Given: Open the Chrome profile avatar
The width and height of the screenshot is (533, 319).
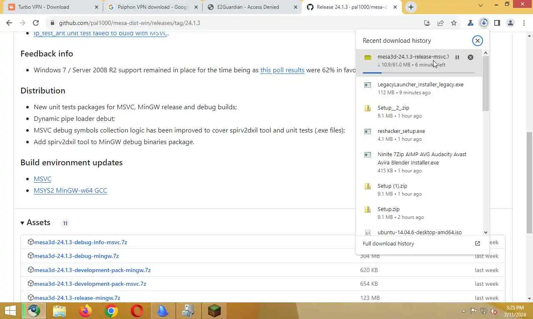Looking at the screenshot, I should pyautogui.click(x=510, y=23).
